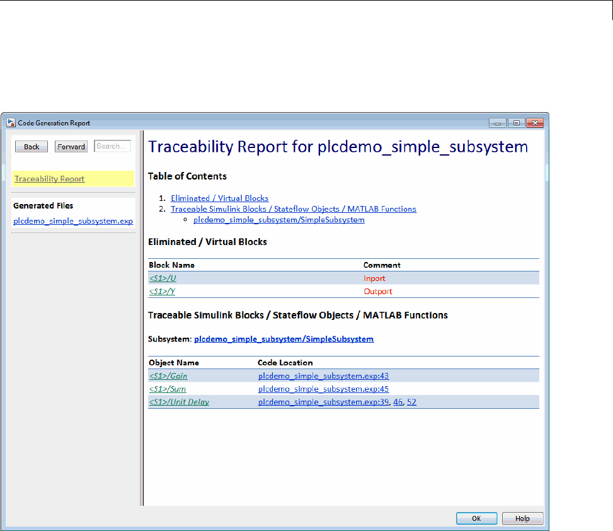613x531 pixels.
Task: Go to plcdemo_simple_subsystem.exp:39 code location
Action: coord(323,402)
